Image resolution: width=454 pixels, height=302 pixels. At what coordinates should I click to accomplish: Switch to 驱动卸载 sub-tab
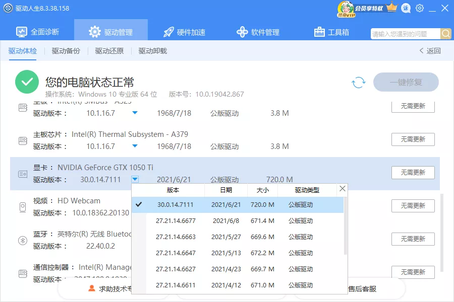click(x=152, y=51)
